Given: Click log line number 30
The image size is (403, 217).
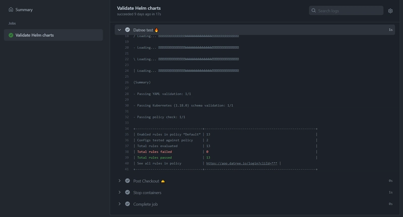Looking at the screenshot, I should 127,105.
